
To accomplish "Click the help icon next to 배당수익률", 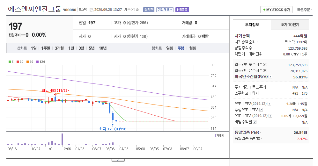I will tap(255, 122).
